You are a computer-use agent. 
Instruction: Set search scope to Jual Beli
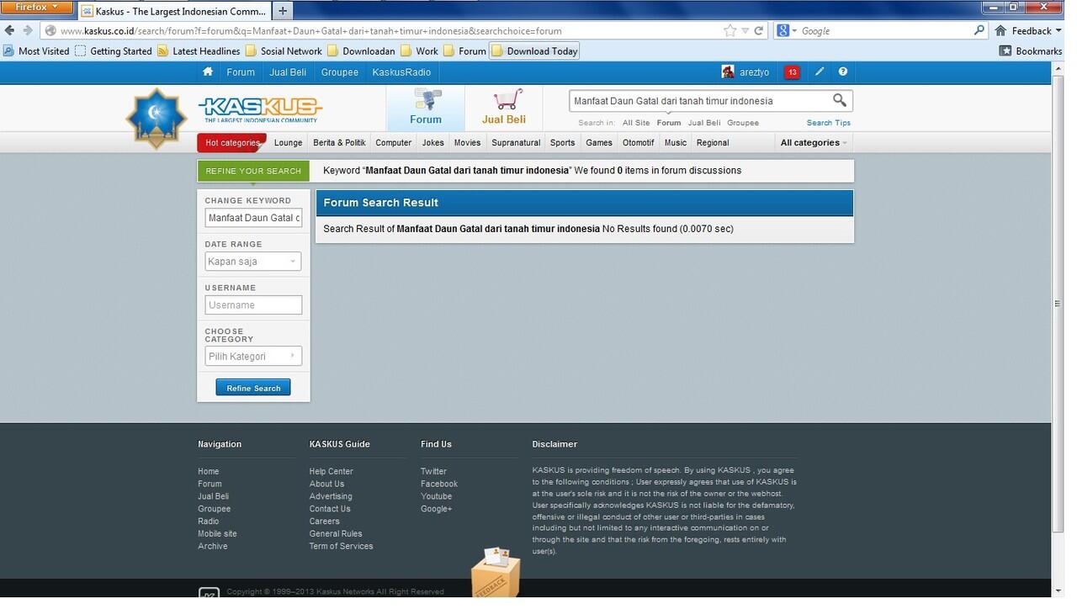[704, 123]
